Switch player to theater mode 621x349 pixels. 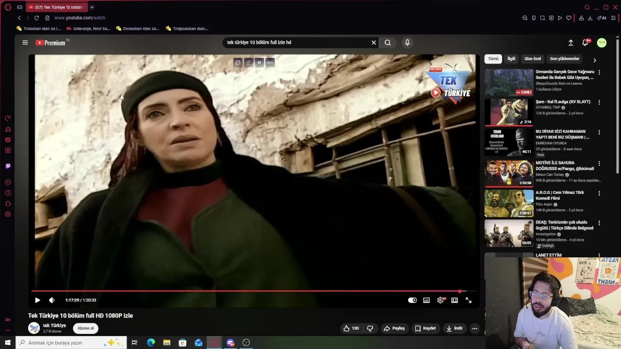click(x=455, y=300)
